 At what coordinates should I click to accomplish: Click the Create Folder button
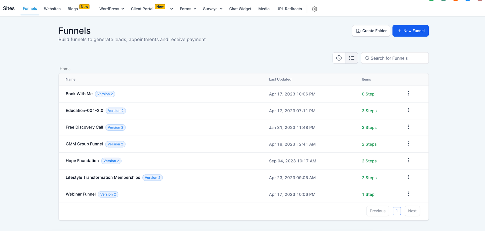click(x=371, y=31)
